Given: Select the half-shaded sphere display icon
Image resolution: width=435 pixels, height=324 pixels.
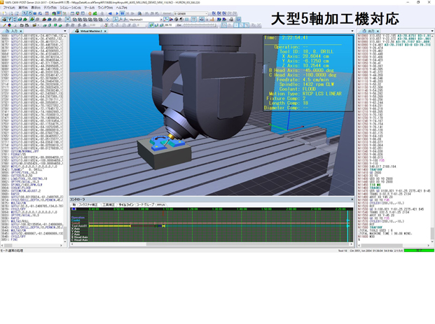Looking at the screenshot, I should pos(181,20).
